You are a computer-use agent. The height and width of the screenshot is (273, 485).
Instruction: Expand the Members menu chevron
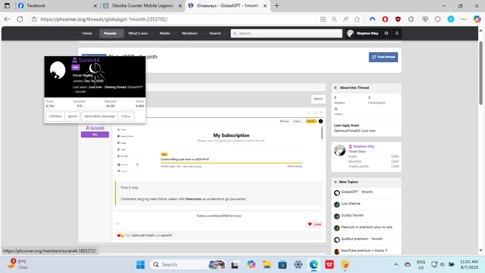[x=202, y=33]
